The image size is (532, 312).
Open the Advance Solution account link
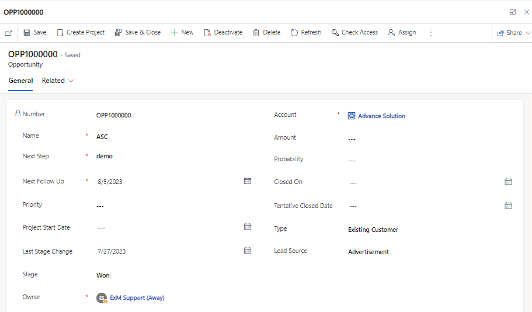coord(381,116)
